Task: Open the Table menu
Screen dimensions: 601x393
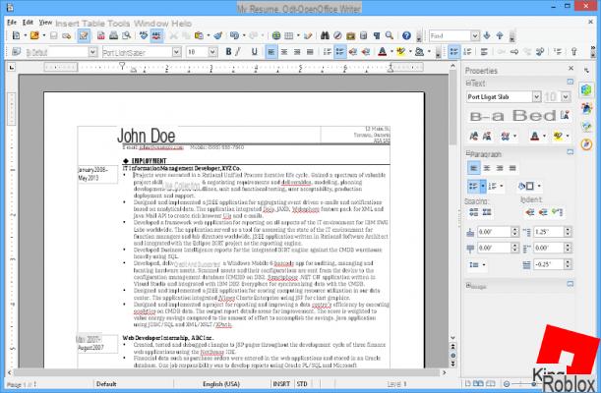Action: 92,24
